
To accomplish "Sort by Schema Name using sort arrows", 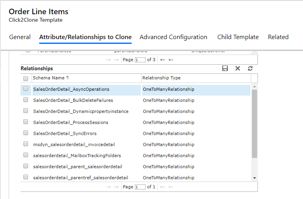I will coord(67,78).
